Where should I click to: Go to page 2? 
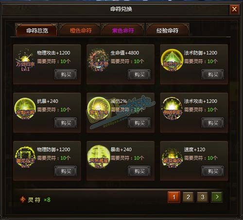188,197
